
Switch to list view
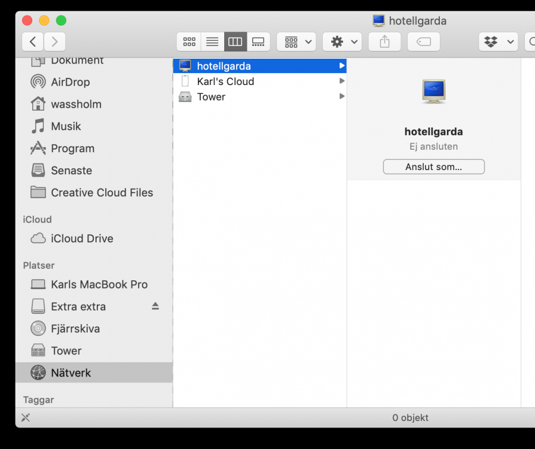click(x=212, y=42)
